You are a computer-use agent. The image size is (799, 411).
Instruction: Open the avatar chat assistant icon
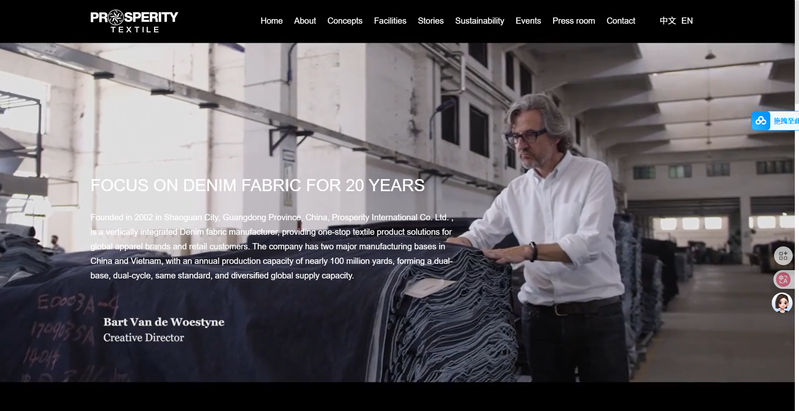pos(782,303)
